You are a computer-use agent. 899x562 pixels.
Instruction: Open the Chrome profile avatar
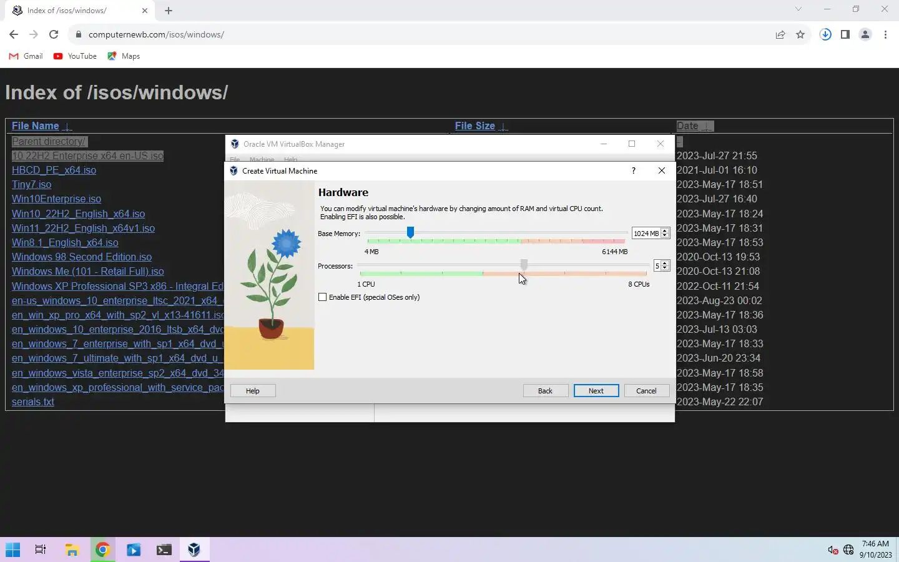[865, 34]
